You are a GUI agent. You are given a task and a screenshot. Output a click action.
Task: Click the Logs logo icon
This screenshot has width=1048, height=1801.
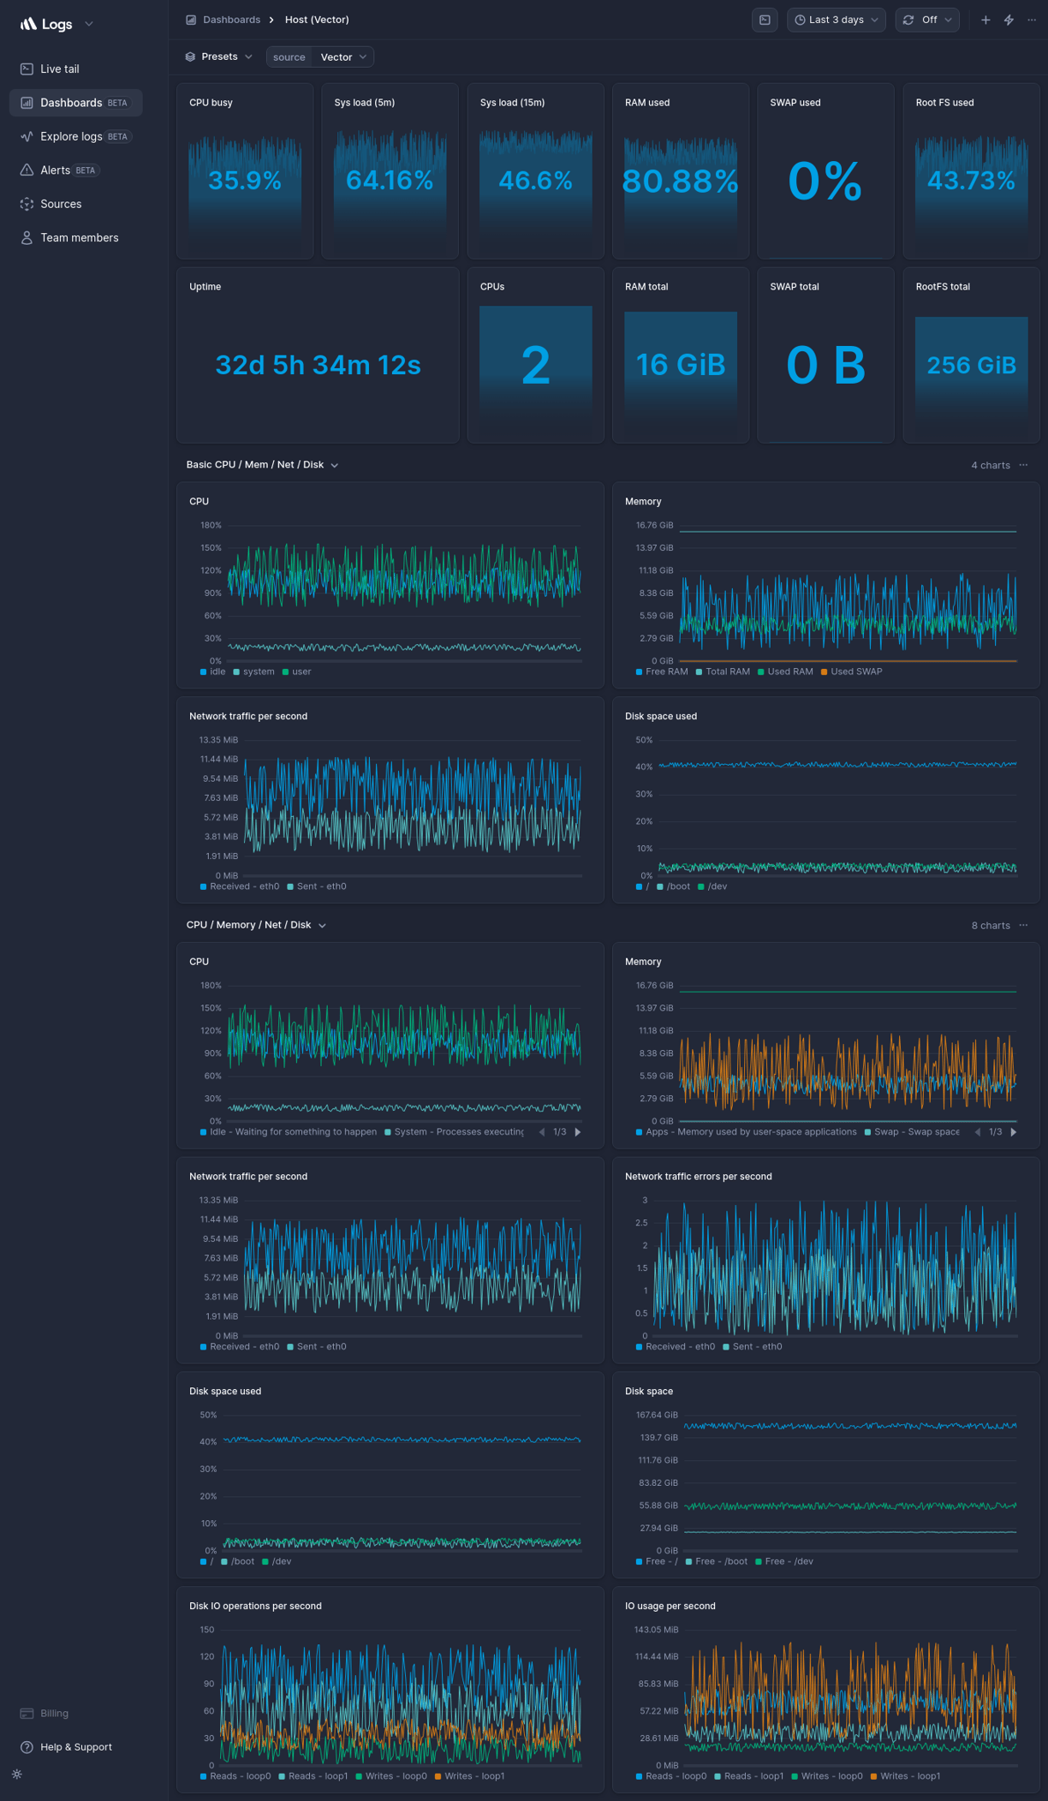(x=28, y=24)
